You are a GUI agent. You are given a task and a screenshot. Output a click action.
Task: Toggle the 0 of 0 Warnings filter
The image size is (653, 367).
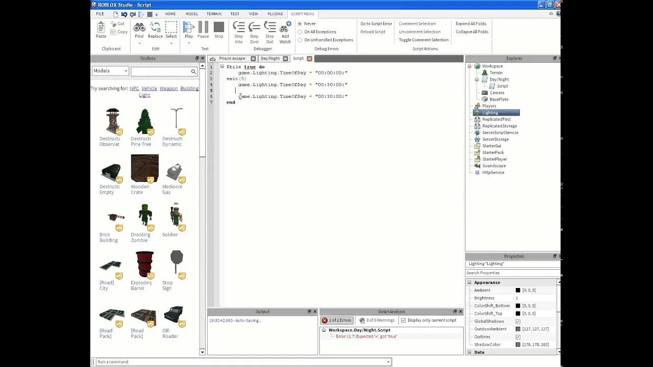376,320
